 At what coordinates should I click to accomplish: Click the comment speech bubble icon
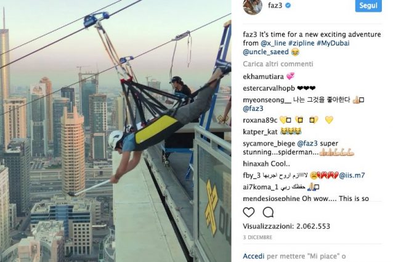[x=268, y=212]
